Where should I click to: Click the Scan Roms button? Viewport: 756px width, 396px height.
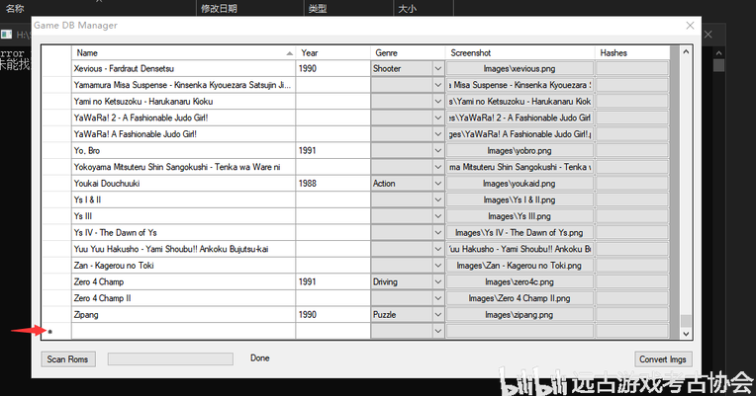pyautogui.click(x=68, y=358)
